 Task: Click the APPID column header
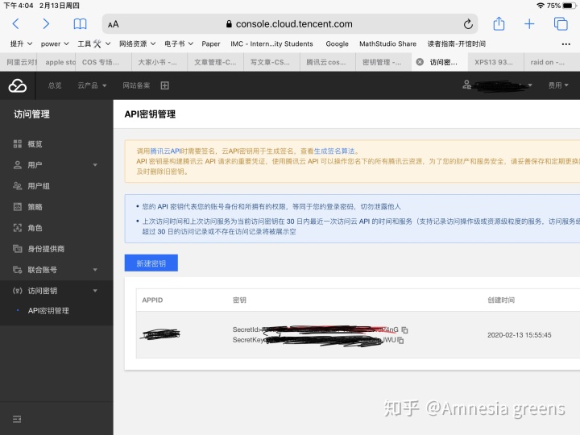point(152,300)
